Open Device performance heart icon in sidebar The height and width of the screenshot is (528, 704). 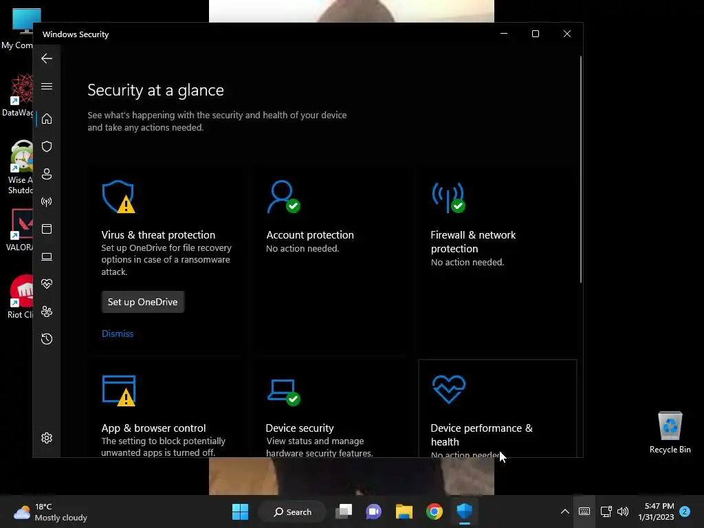[x=47, y=284]
